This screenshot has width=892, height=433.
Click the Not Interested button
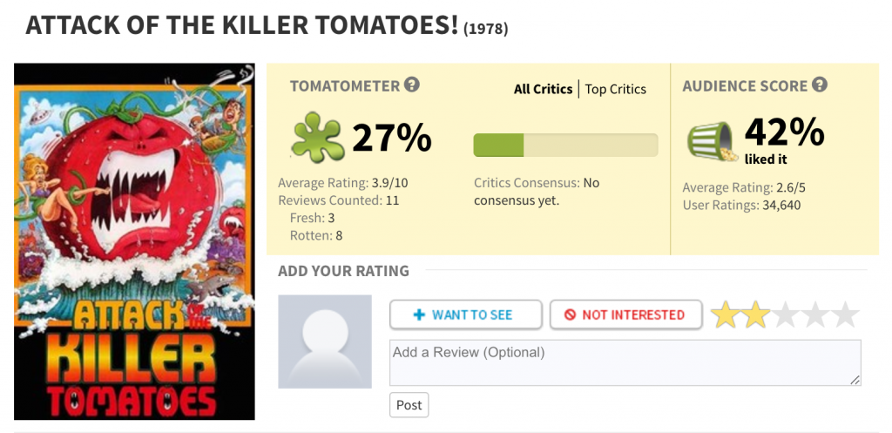point(625,315)
